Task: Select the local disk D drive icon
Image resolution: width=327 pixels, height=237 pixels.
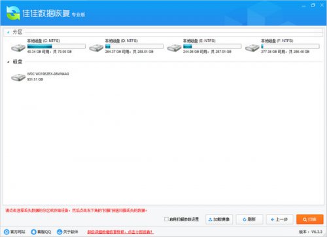Action: click(96, 48)
